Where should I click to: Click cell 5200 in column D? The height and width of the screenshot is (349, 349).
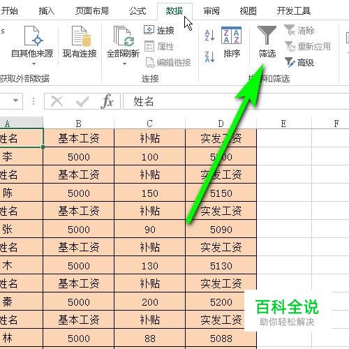[221, 302]
